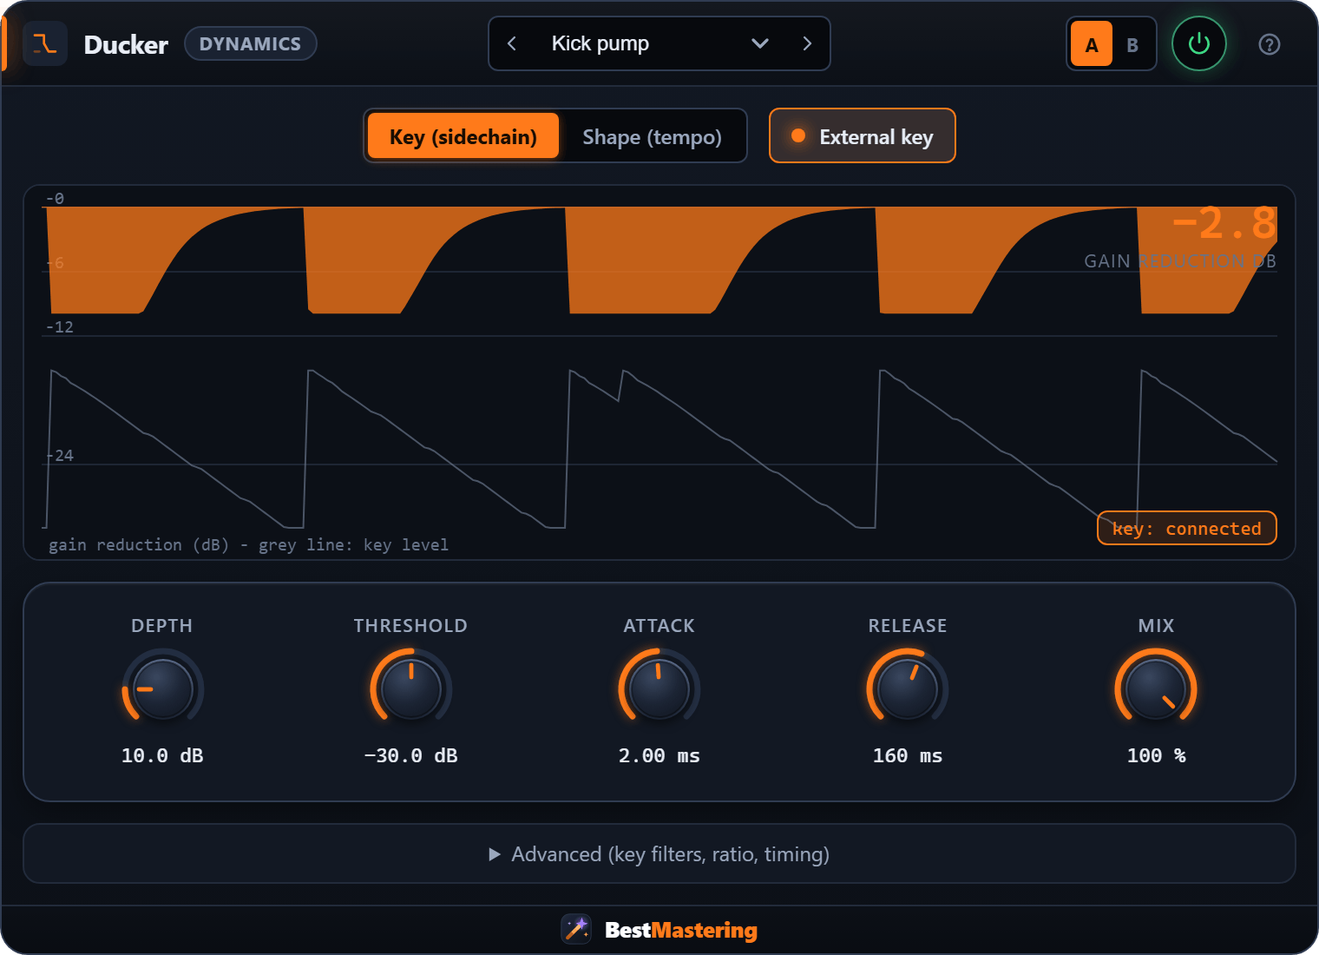Click the DYNAMICS category badge
The image size is (1319, 955).
[x=250, y=43]
